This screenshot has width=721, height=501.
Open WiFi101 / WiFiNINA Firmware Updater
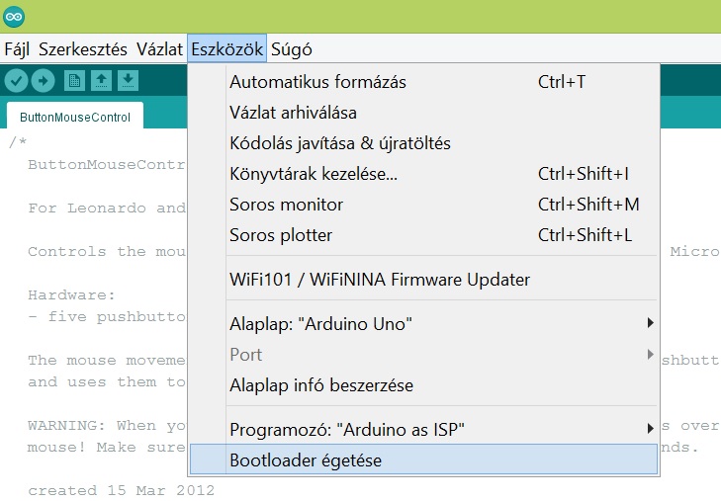423,280
